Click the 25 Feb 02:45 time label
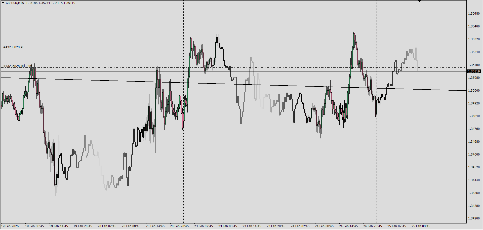This screenshot has width=483, height=230. point(397,226)
